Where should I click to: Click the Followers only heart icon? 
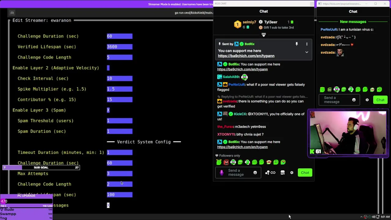click(x=217, y=156)
